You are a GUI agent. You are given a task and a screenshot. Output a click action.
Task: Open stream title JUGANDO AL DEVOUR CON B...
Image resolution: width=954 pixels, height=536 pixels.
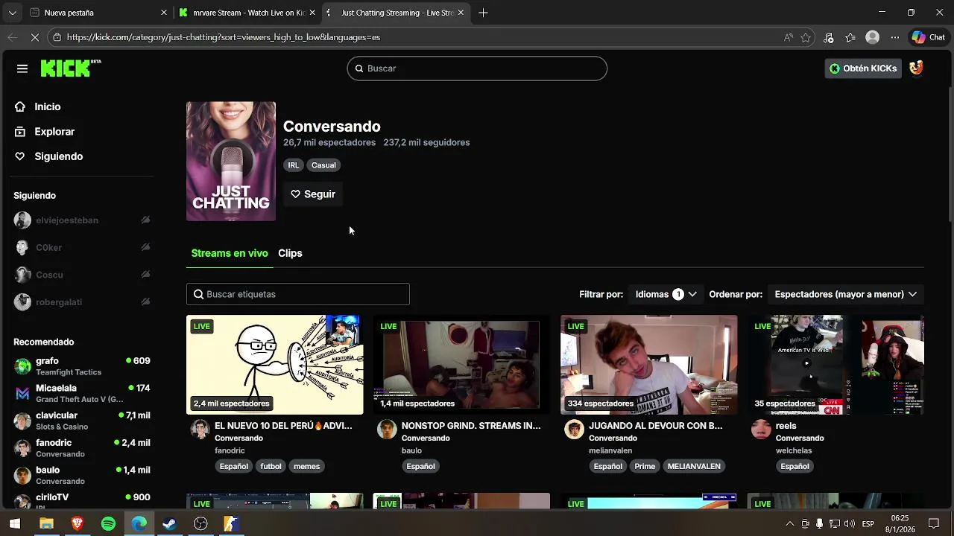click(x=656, y=426)
